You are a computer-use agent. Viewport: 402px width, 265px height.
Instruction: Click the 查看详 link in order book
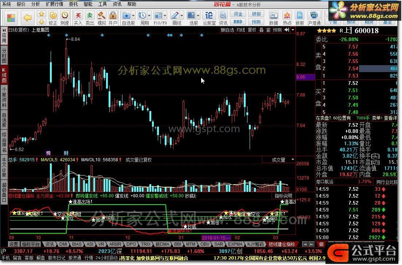pos(390,118)
